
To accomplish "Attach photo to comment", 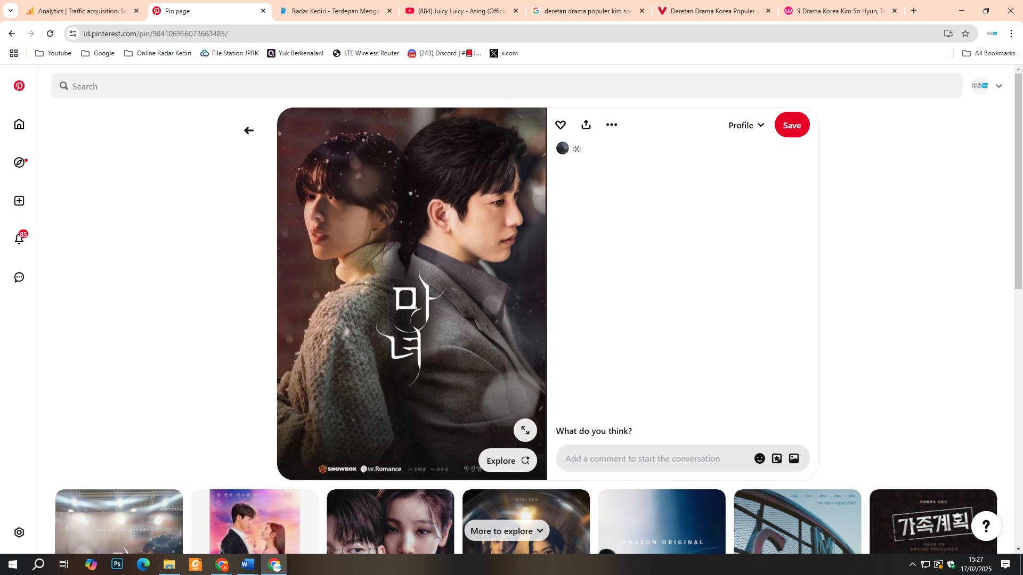I will [x=794, y=458].
